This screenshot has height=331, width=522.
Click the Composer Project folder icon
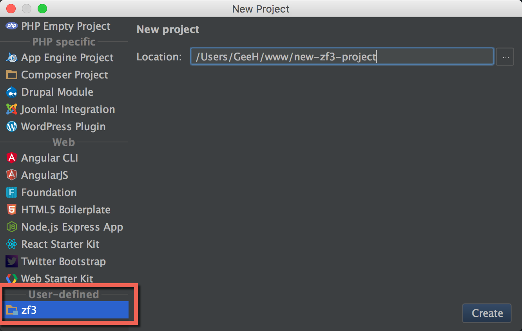[x=12, y=75]
